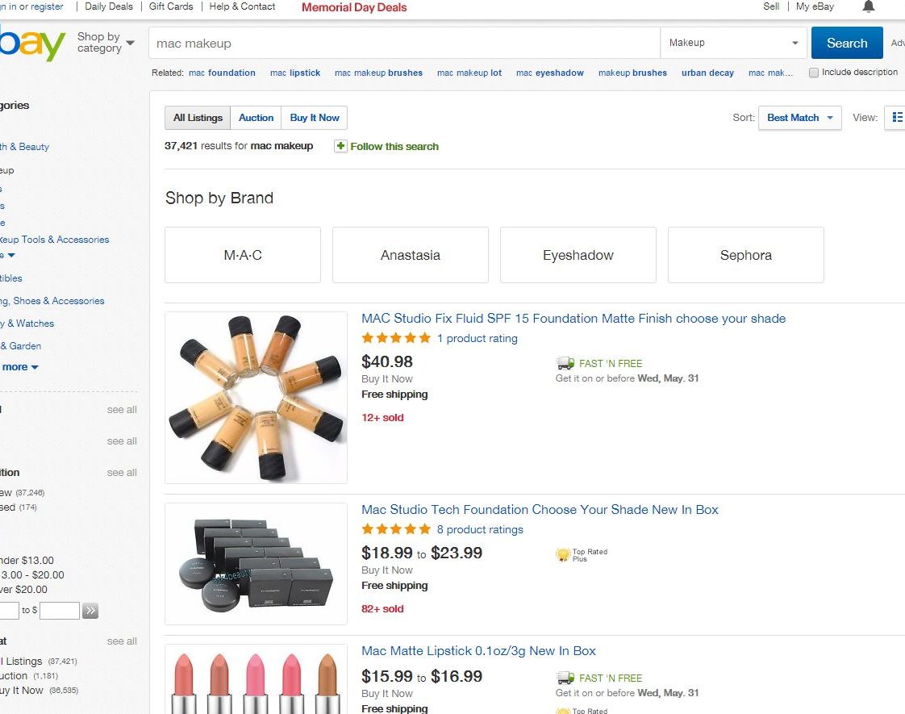
Task: Open the Shop by category menu
Action: click(106, 43)
